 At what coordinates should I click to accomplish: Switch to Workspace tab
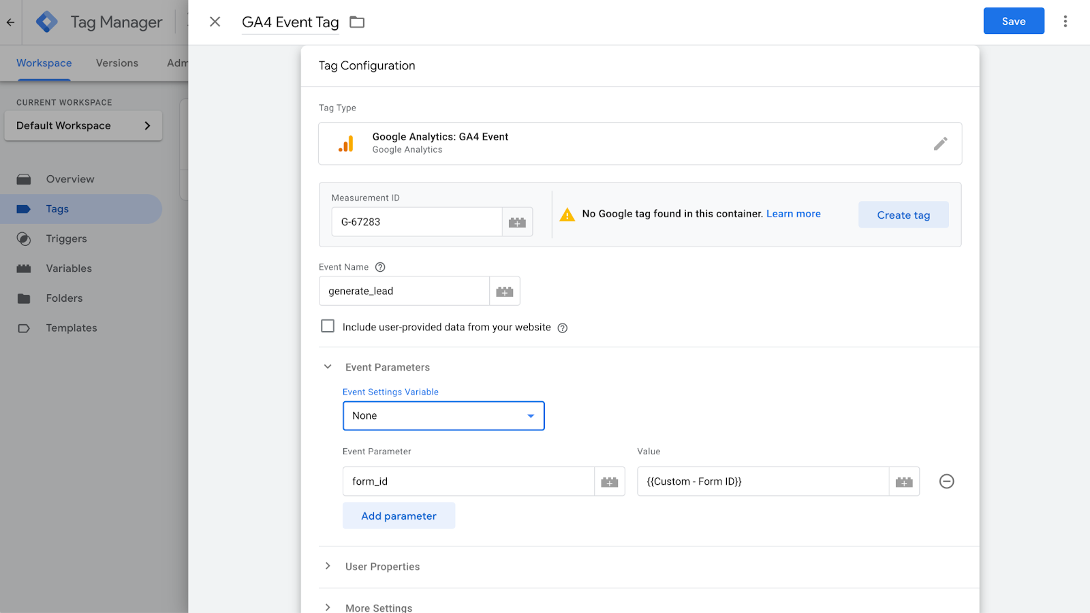44,63
